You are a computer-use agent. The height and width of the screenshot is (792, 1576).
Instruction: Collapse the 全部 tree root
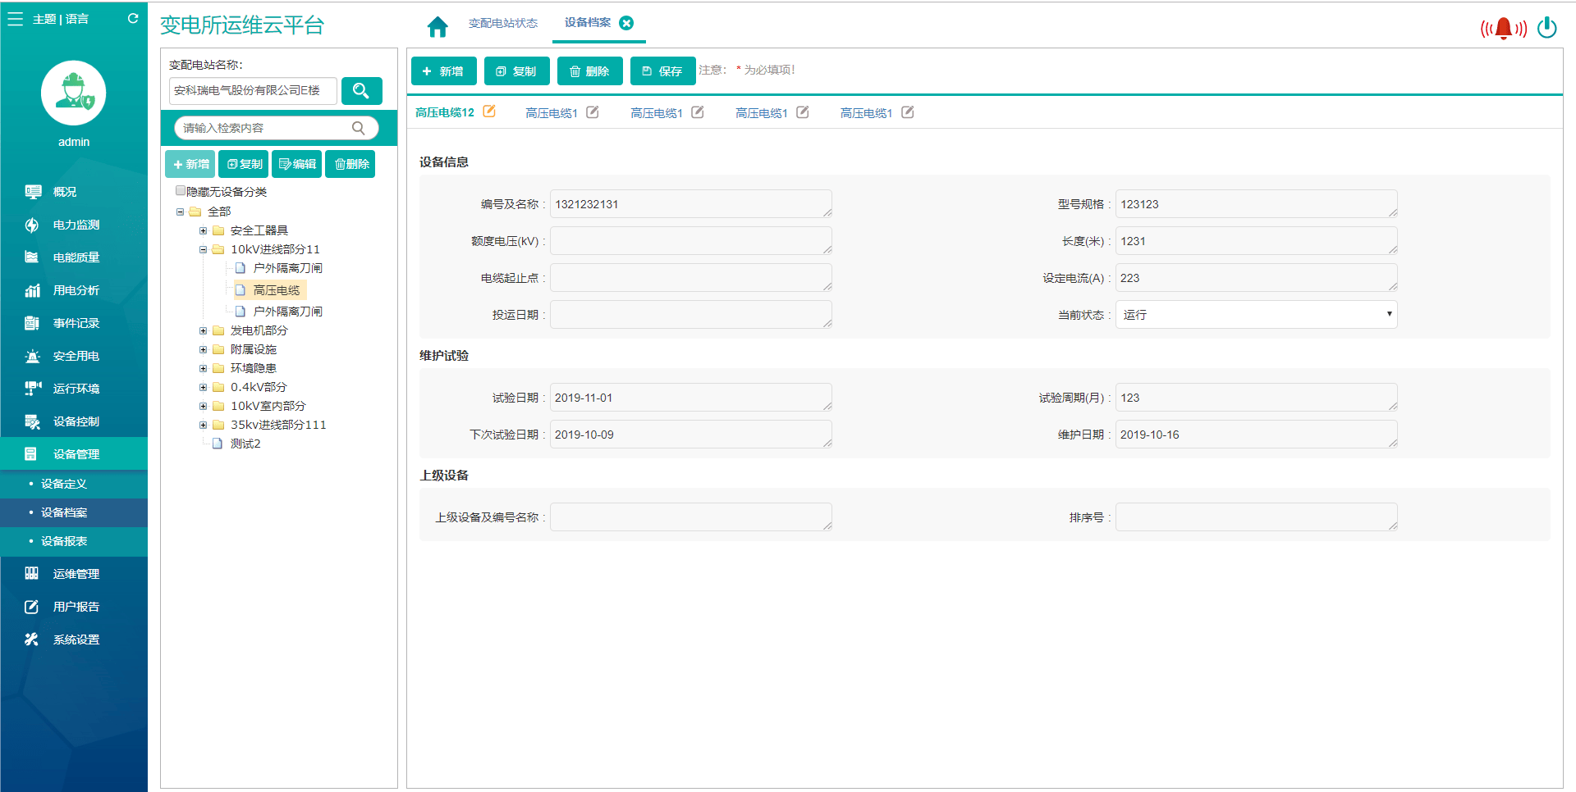click(x=180, y=212)
